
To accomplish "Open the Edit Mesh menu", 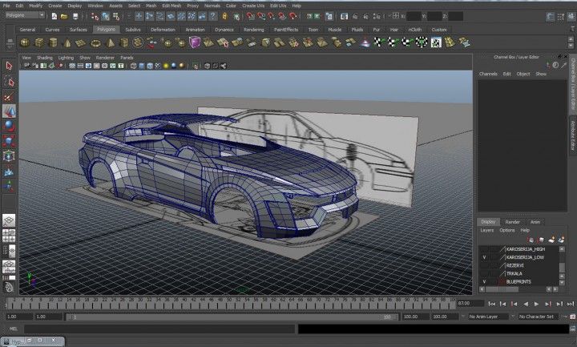I will point(170,5).
